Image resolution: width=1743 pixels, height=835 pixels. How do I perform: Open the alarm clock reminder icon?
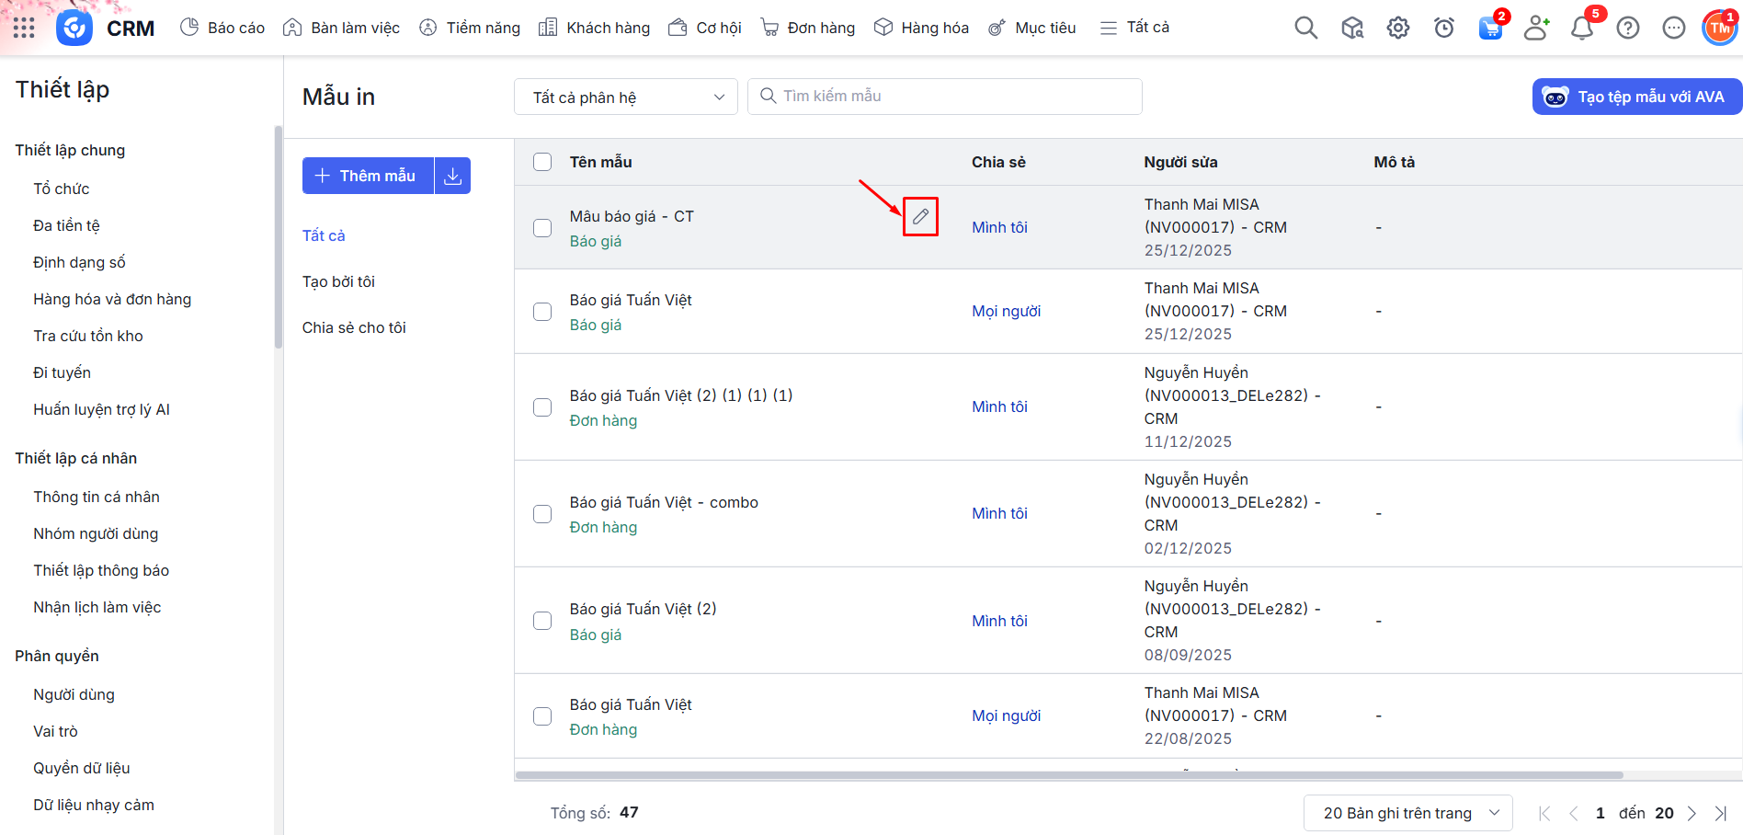(x=1443, y=29)
